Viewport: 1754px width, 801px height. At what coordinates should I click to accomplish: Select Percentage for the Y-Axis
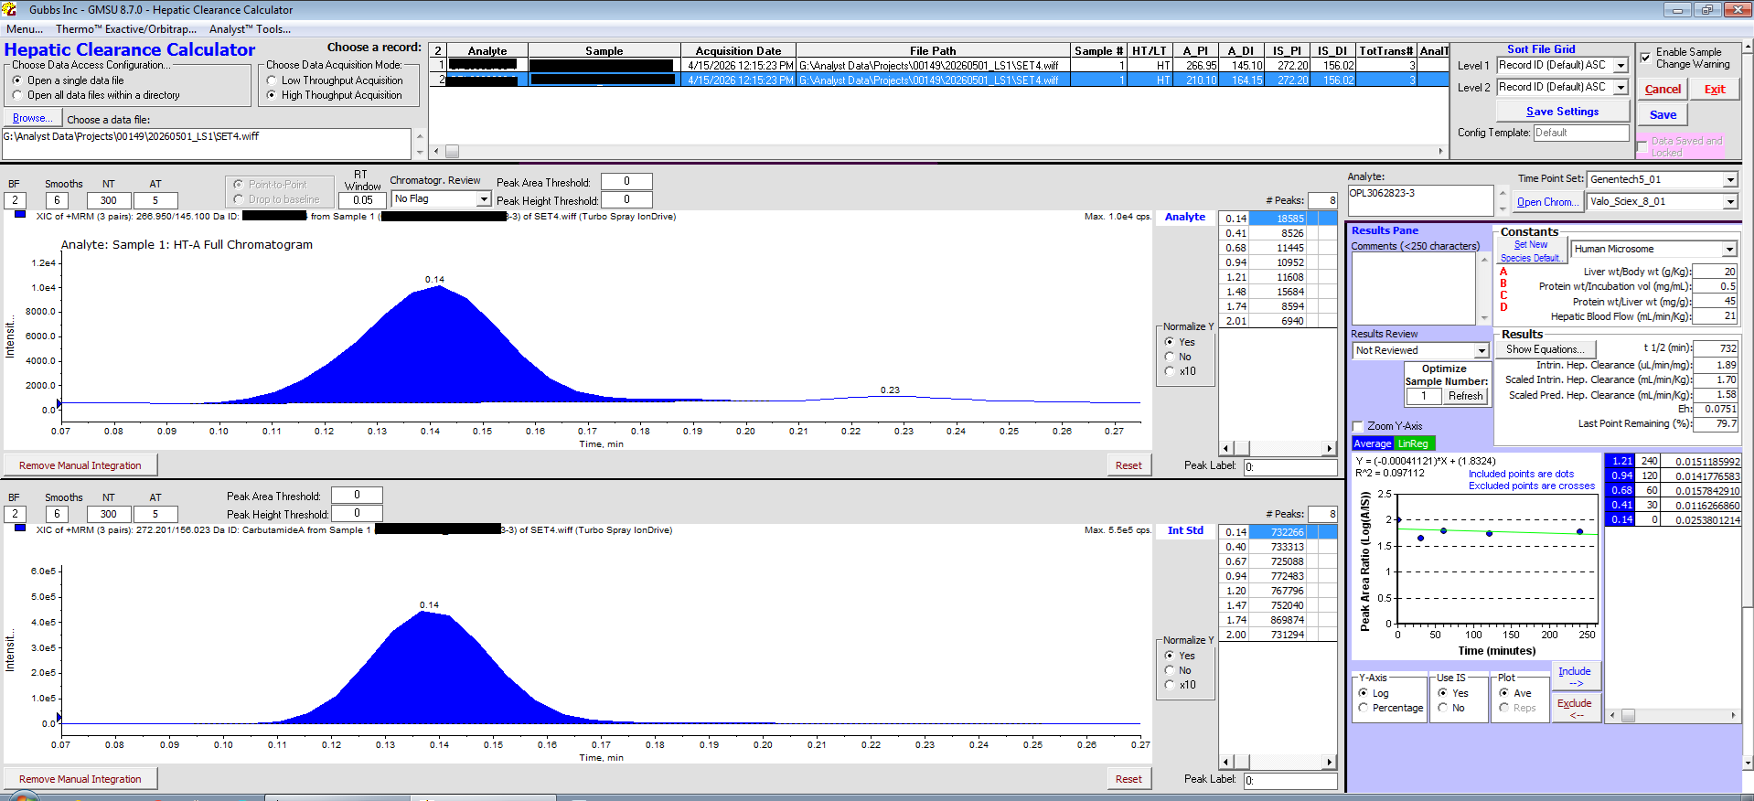pyautogui.click(x=1364, y=708)
